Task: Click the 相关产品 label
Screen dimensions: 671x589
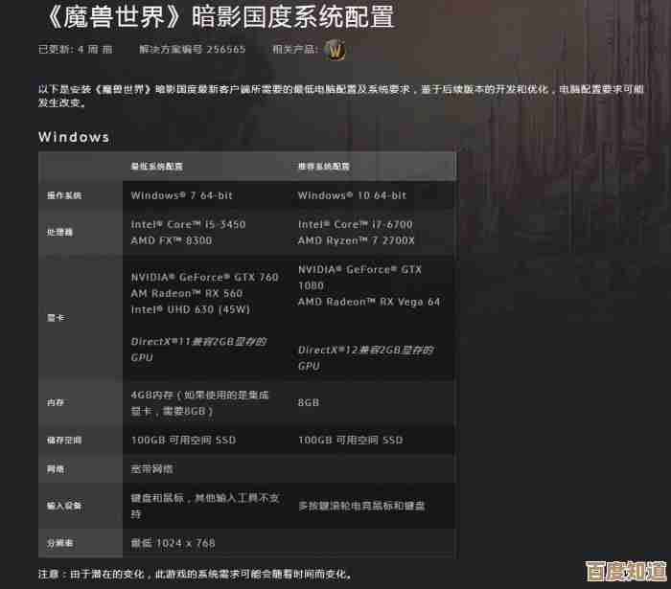Action: [x=295, y=50]
